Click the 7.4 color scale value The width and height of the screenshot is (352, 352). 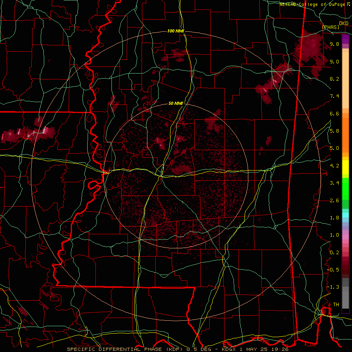(x=334, y=96)
